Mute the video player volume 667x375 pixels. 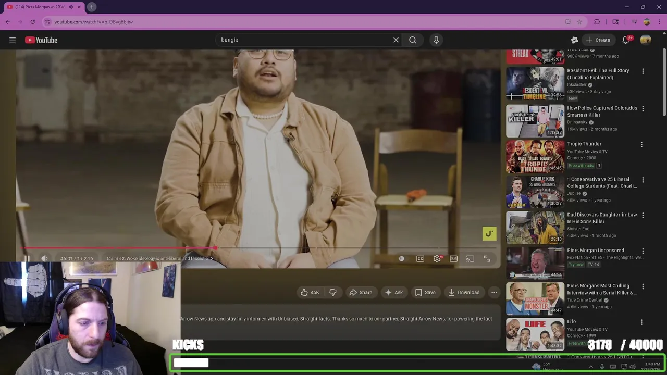pos(45,259)
